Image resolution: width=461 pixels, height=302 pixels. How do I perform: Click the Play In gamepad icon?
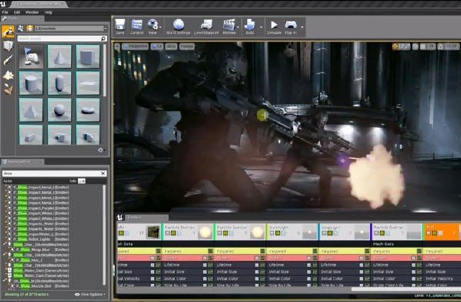point(290,27)
